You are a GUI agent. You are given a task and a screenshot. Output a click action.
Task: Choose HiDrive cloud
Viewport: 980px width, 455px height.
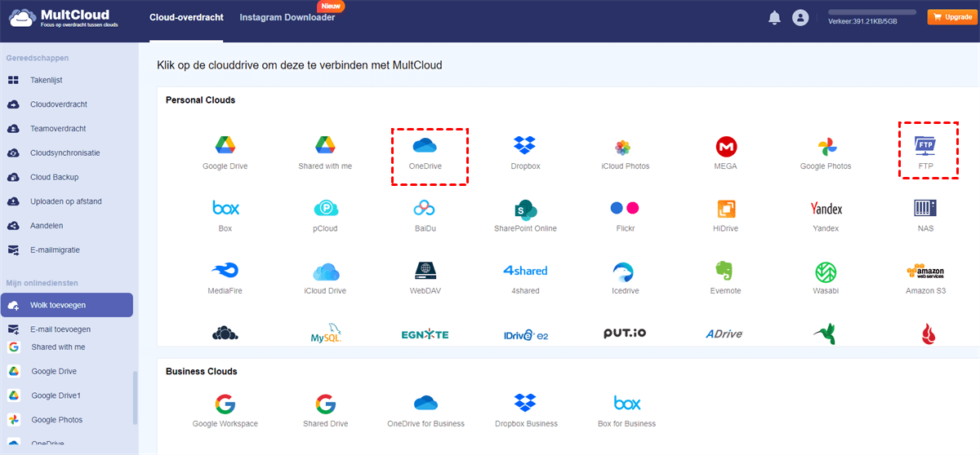click(725, 216)
